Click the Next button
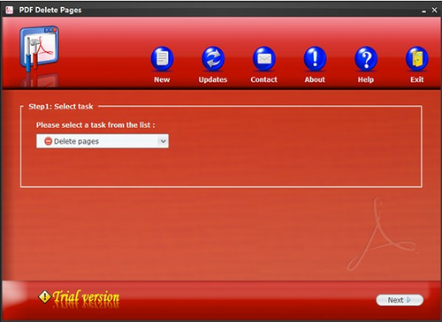Viewport: 442px width, 322px height. click(x=400, y=300)
